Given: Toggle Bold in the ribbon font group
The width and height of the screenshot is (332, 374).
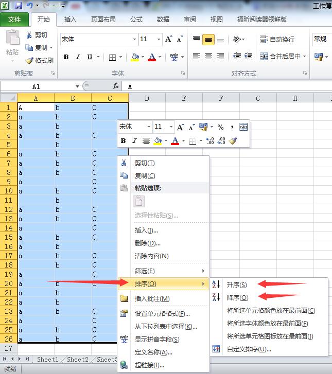Looking at the screenshot, I should 66,57.
